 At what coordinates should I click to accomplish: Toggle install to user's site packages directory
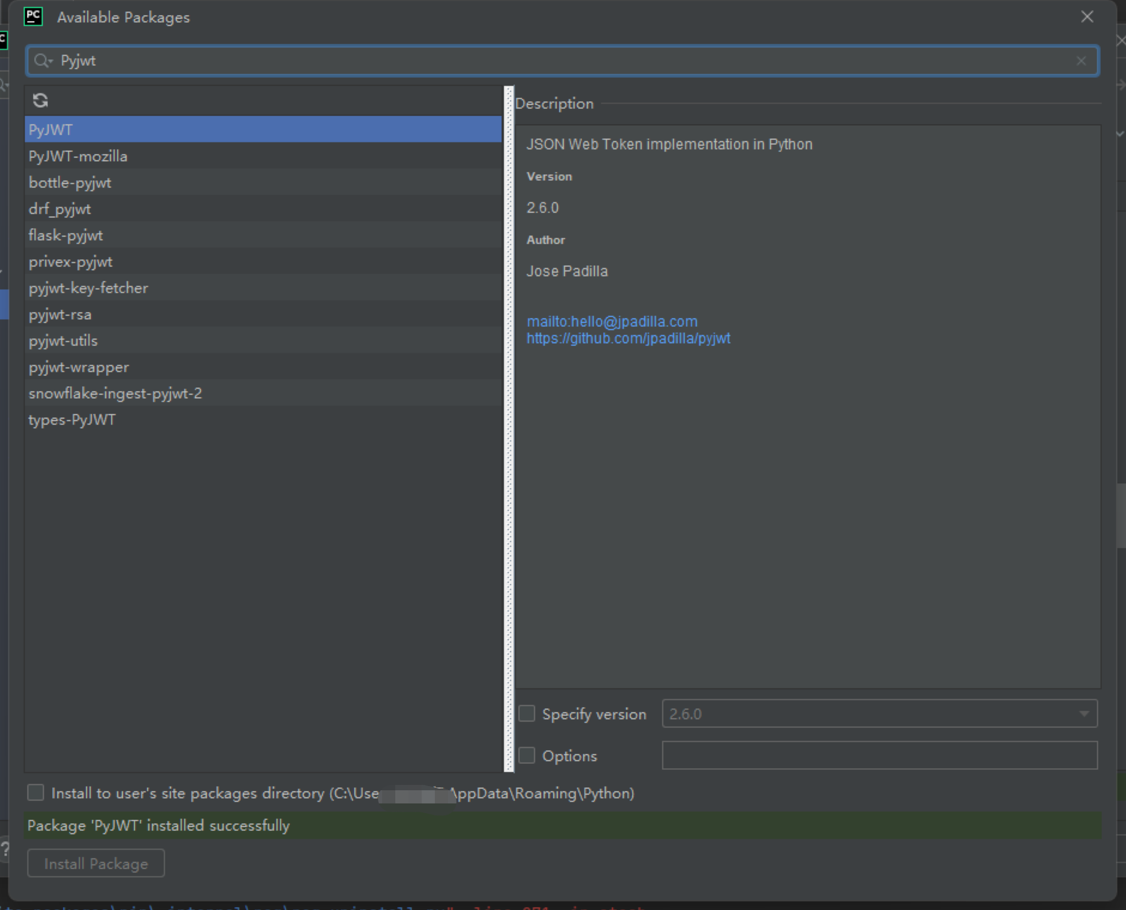(x=36, y=793)
